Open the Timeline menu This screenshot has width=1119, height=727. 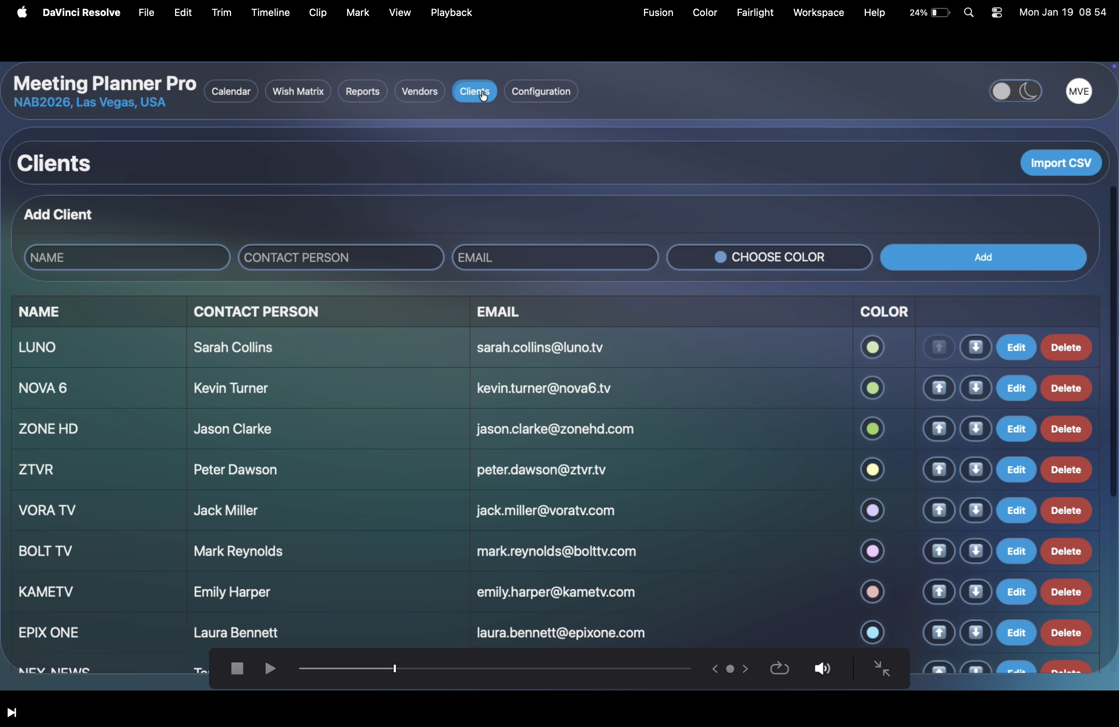coord(270,13)
